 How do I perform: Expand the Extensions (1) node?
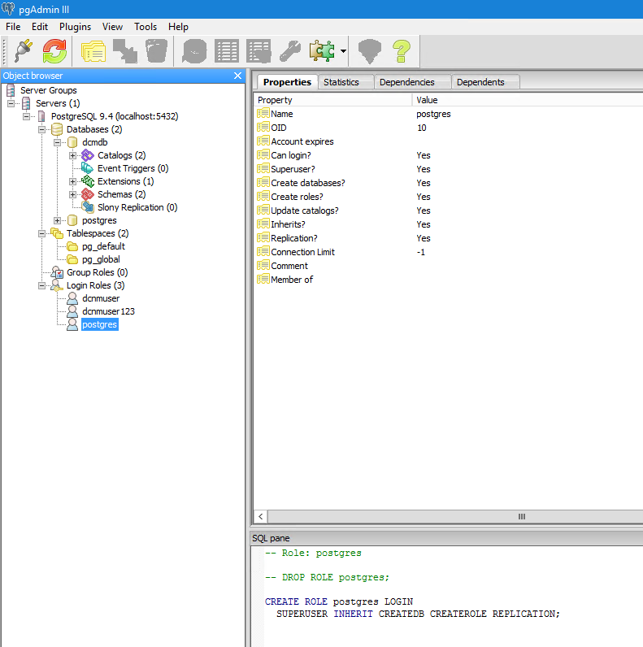[x=72, y=181]
